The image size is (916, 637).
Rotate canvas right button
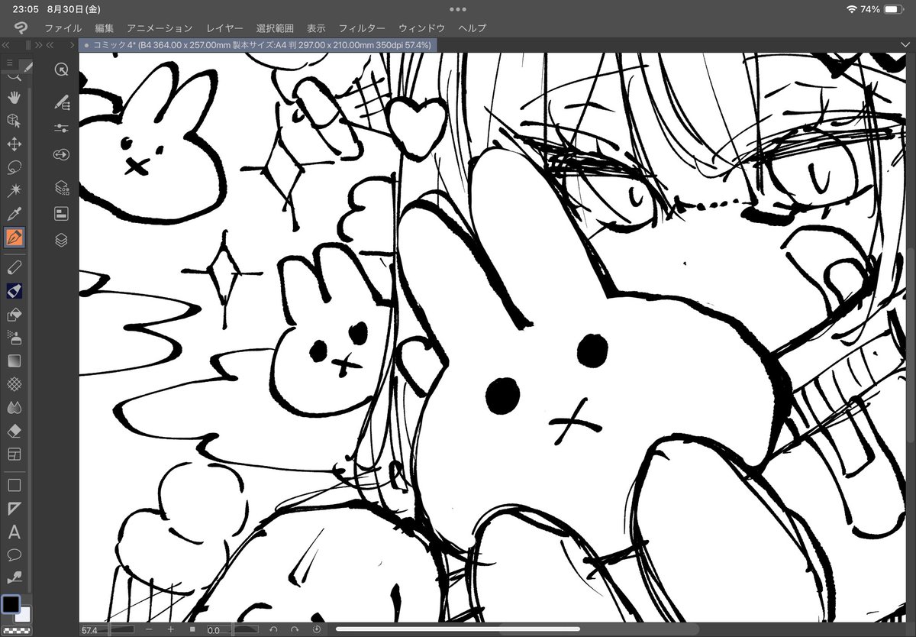pos(295,629)
